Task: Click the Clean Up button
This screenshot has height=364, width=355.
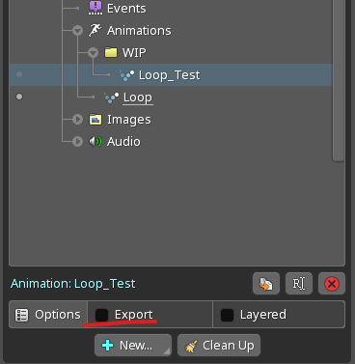Action: 219,346
